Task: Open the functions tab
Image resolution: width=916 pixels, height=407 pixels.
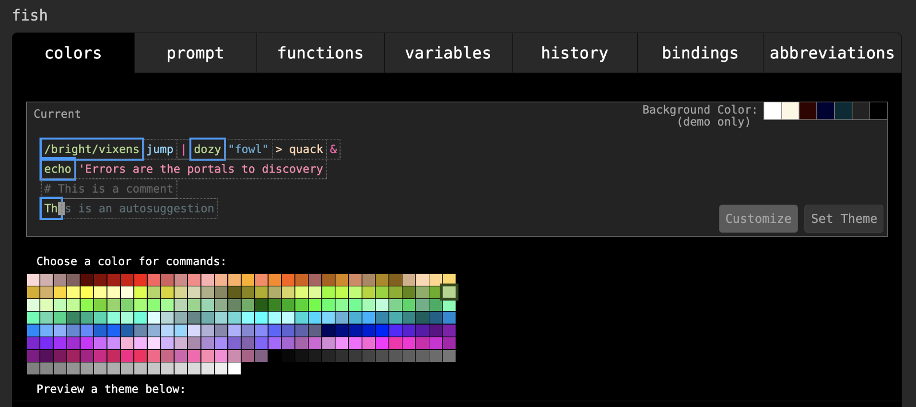Action: tap(321, 53)
